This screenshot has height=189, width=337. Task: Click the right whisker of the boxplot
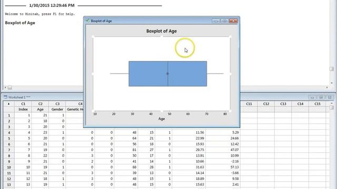point(215,73)
